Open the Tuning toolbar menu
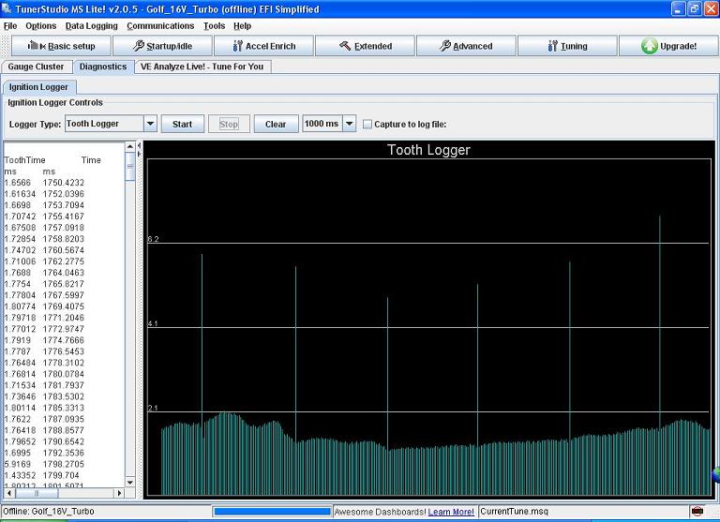The height and width of the screenshot is (522, 720). [x=566, y=46]
